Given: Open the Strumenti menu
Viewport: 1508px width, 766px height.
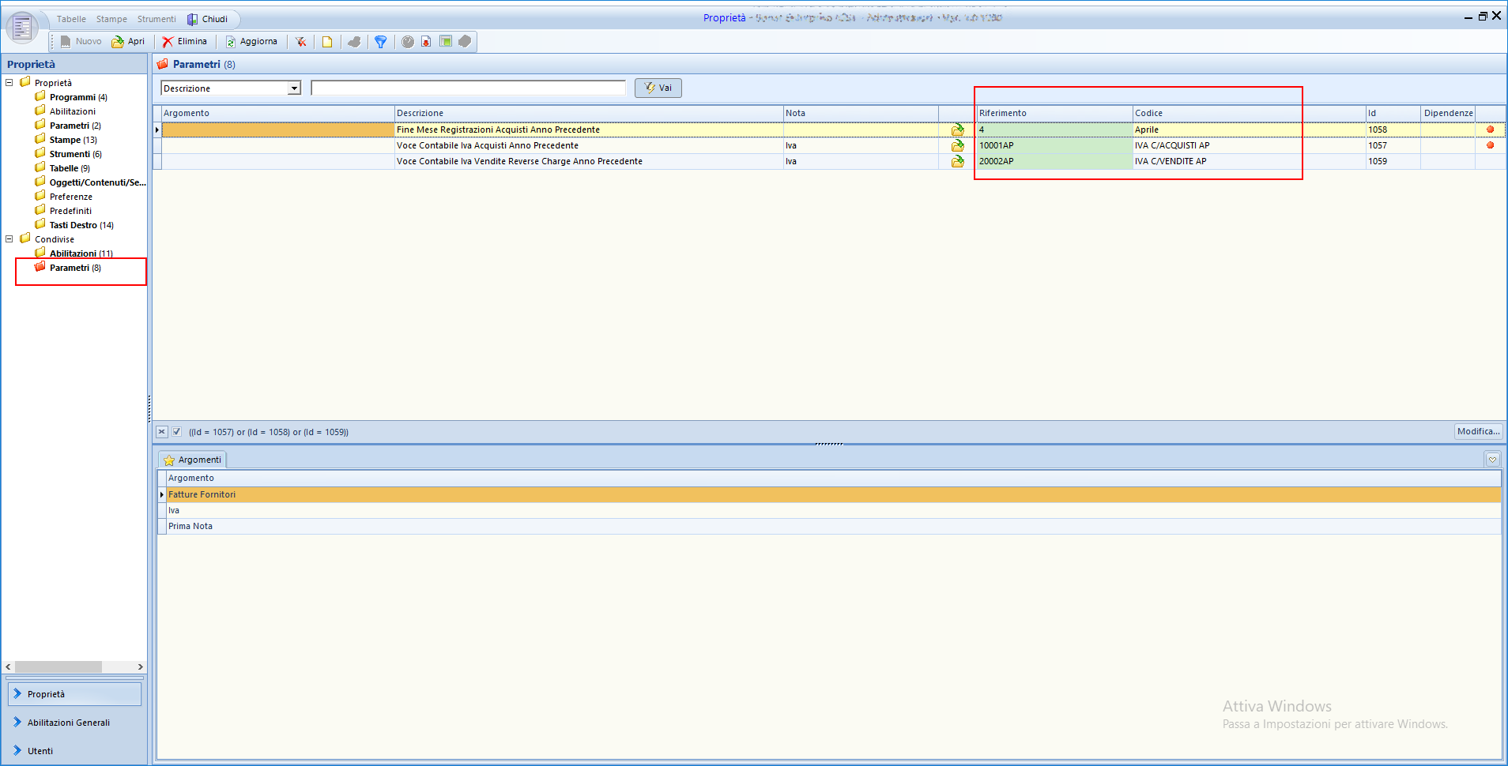Looking at the screenshot, I should [156, 19].
